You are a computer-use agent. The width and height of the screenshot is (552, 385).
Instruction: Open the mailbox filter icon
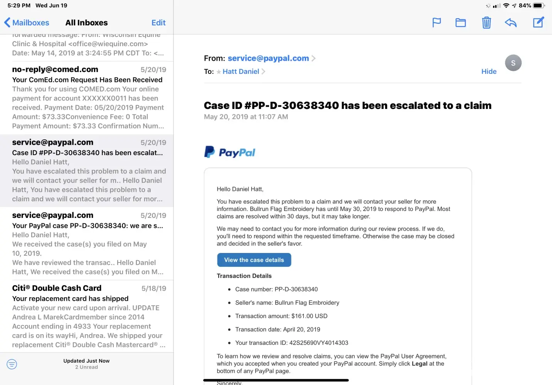tap(12, 364)
